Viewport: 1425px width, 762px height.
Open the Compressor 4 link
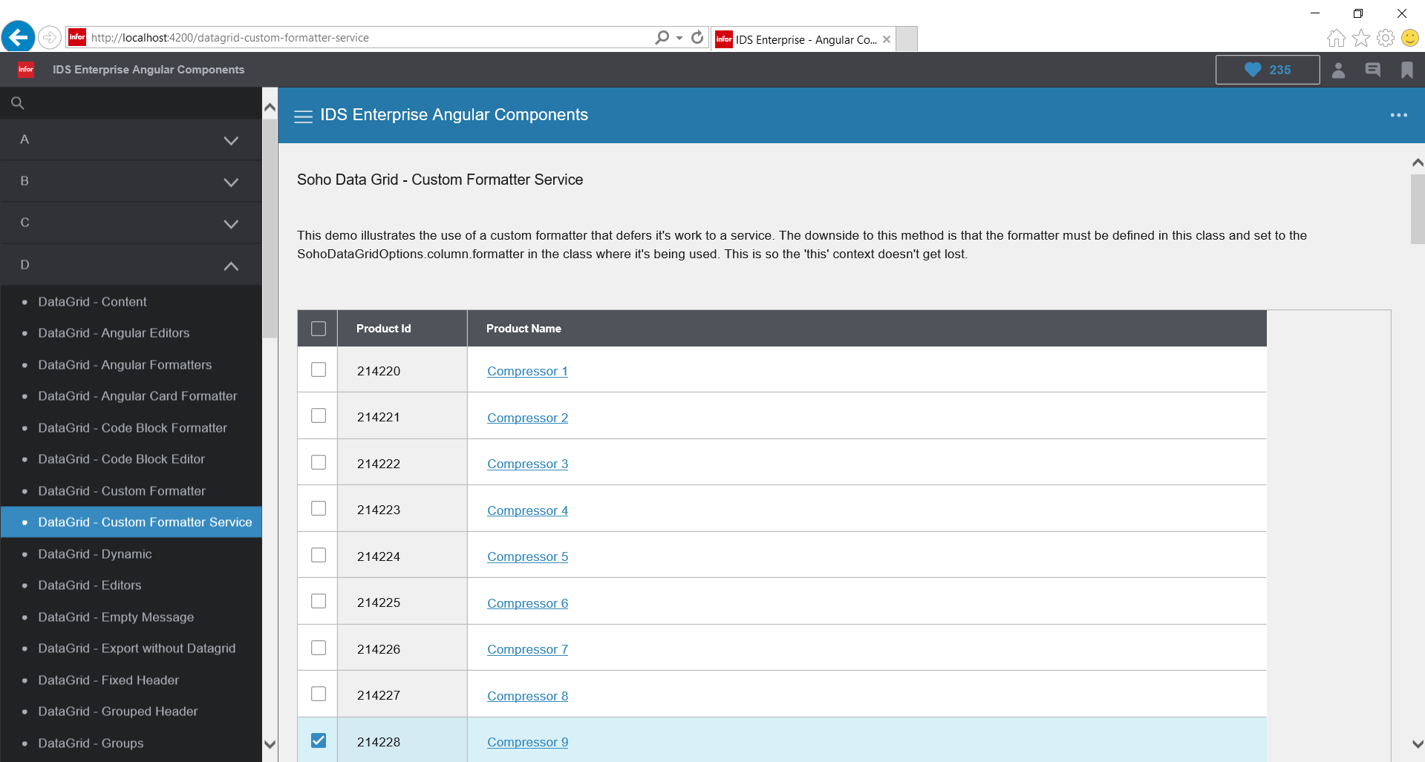(527, 510)
